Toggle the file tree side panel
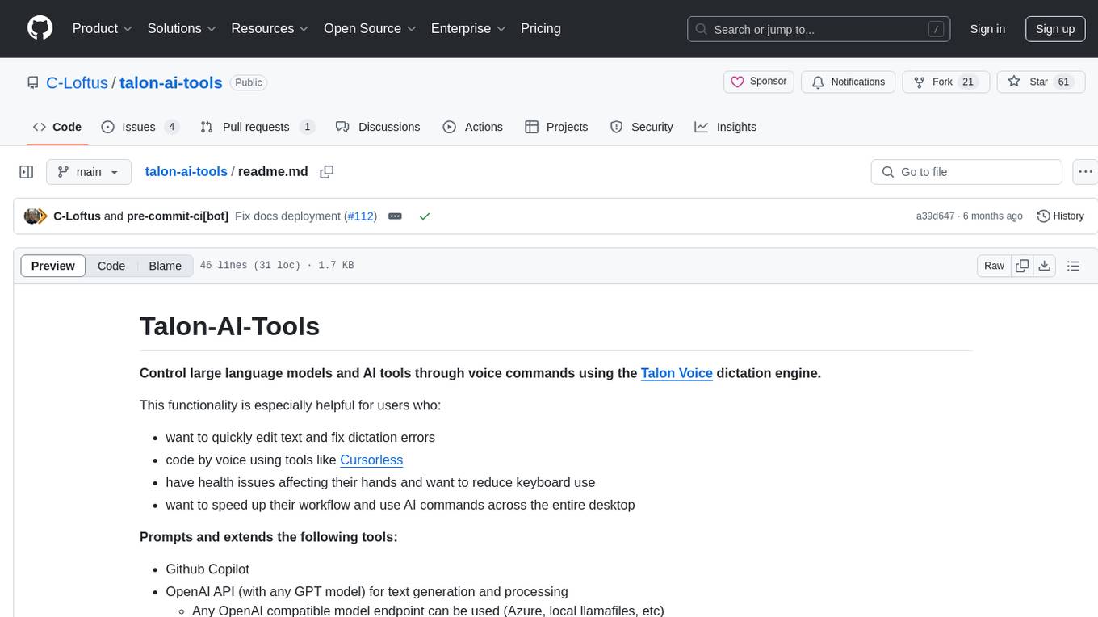The height and width of the screenshot is (617, 1098). pos(27,172)
